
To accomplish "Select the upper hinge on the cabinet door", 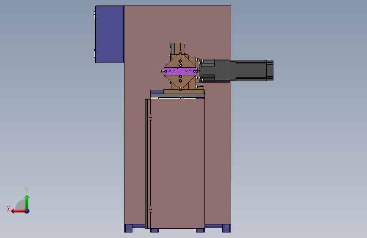I will click(150, 117).
